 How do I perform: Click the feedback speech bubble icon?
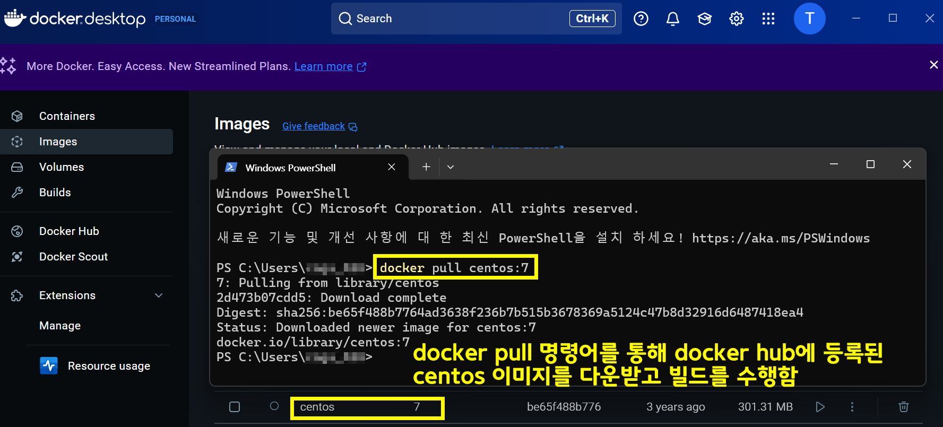[x=353, y=127]
